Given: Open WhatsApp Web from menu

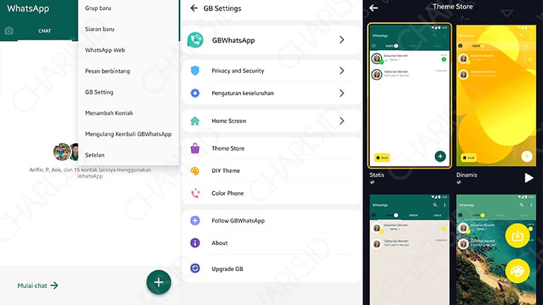Looking at the screenshot, I should (x=105, y=50).
